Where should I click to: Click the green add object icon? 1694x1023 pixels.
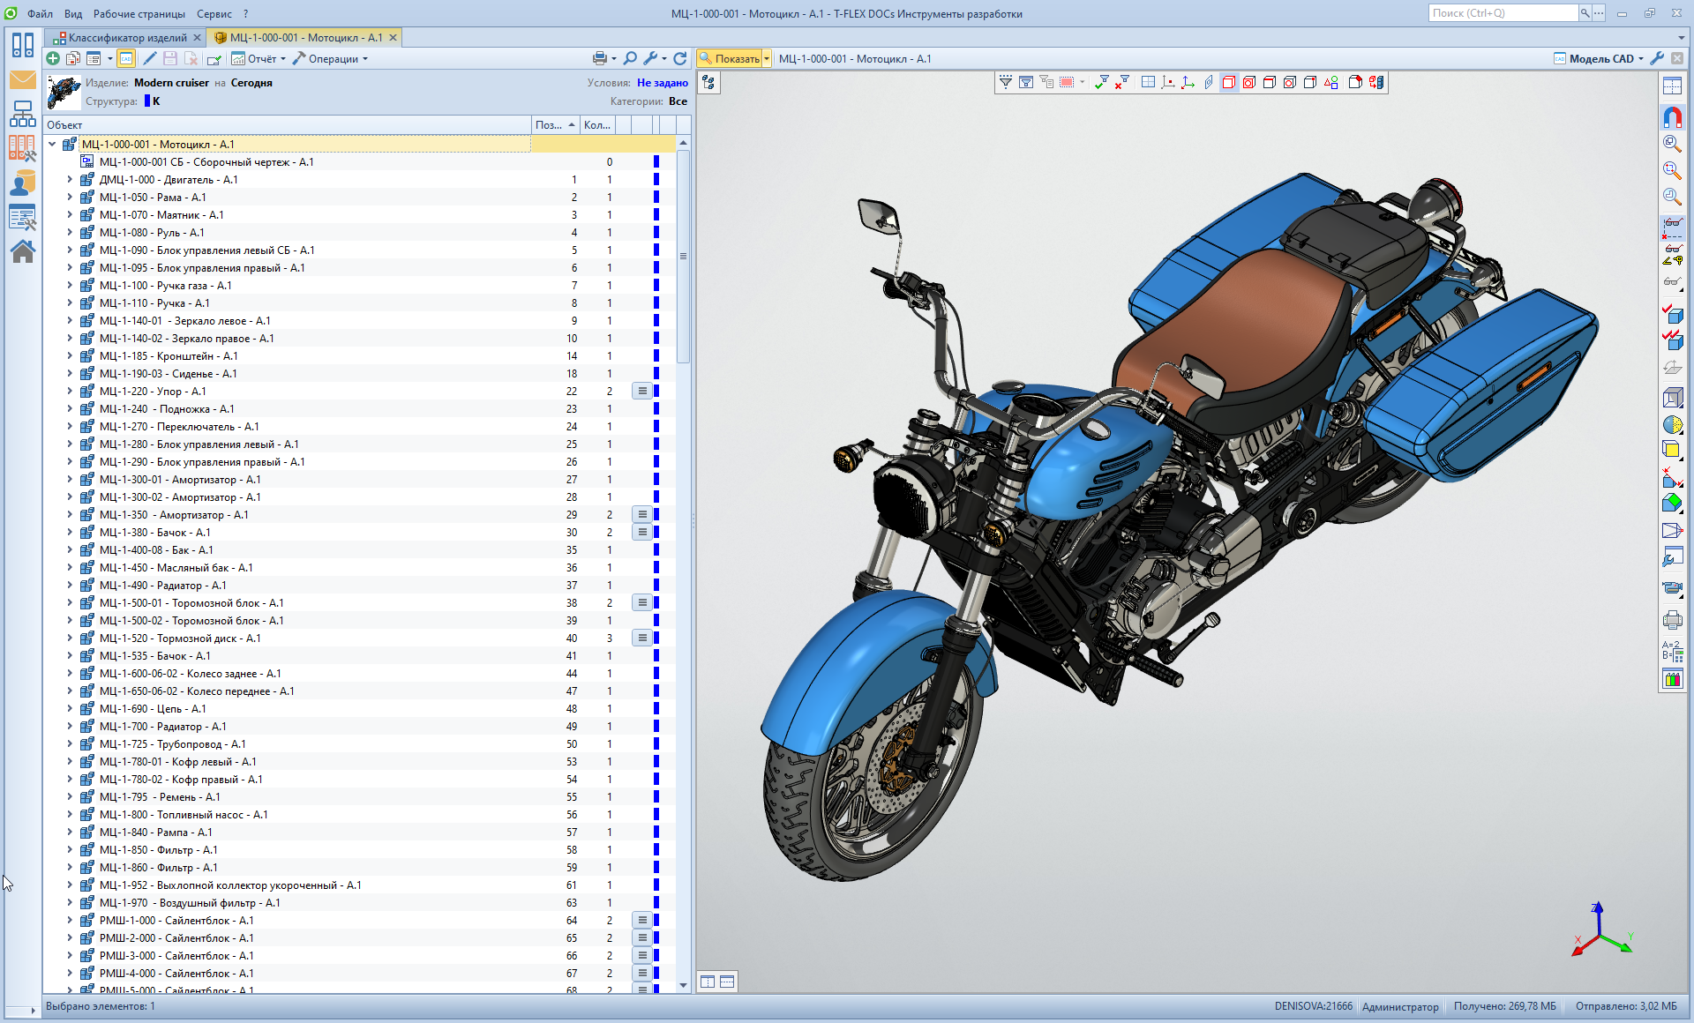click(x=53, y=58)
